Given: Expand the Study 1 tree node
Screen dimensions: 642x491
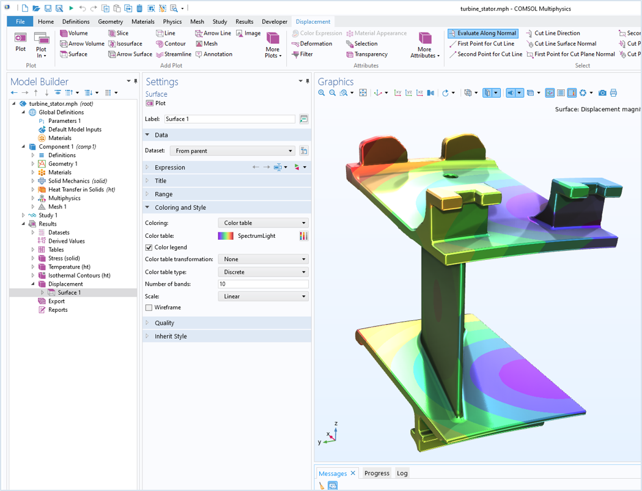Looking at the screenshot, I should 23,215.
